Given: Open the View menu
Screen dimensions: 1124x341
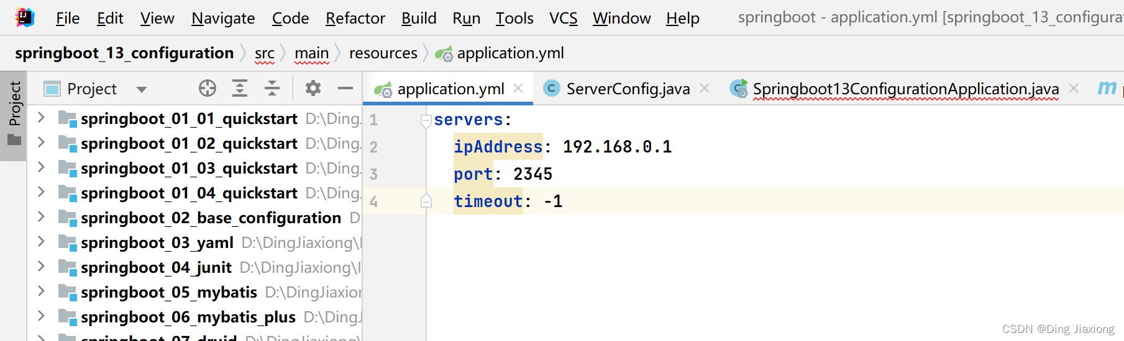Looking at the screenshot, I should (x=157, y=19).
